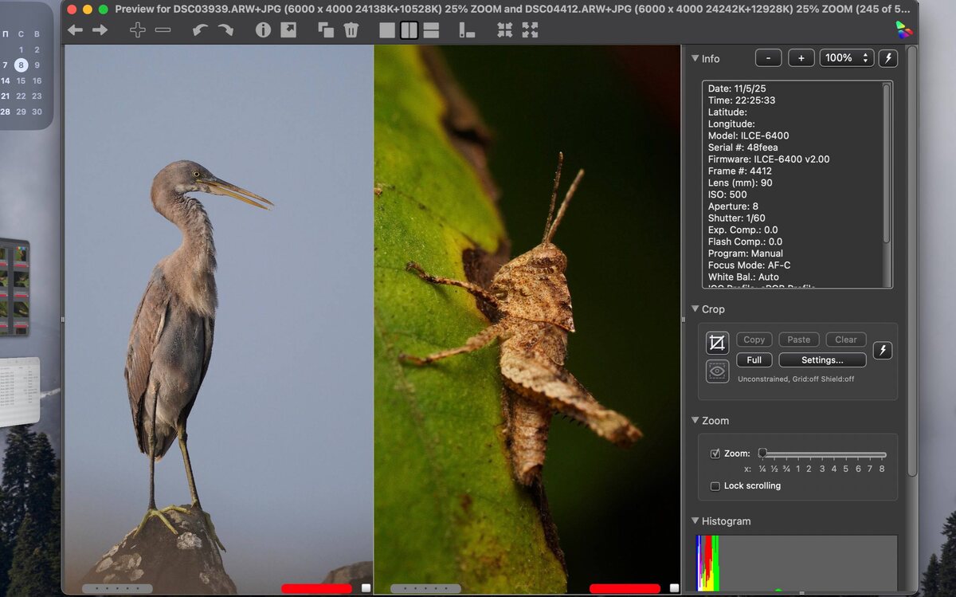956x597 pixels.
Task: Activate the crop tool icon
Action: (717, 344)
